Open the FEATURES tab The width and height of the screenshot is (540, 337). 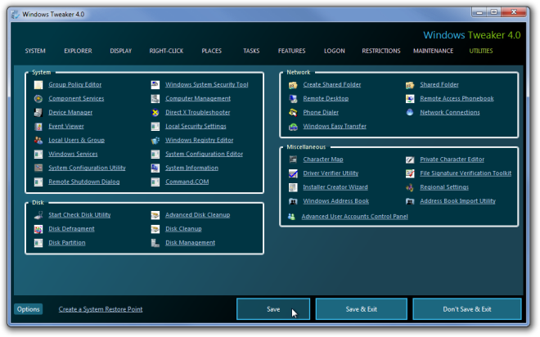[x=292, y=51]
